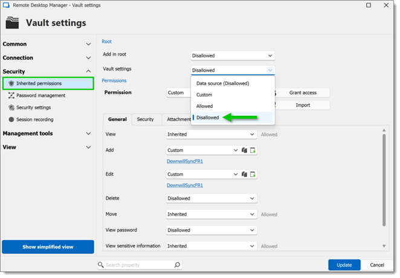Click the Password management icon
This screenshot has width=400, height=278.
[11, 95]
